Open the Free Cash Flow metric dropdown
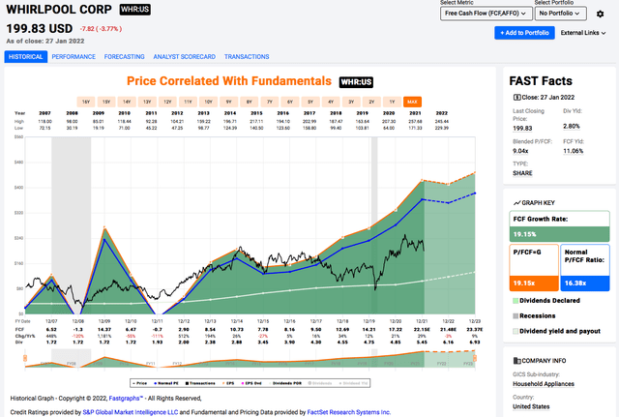 [486, 14]
